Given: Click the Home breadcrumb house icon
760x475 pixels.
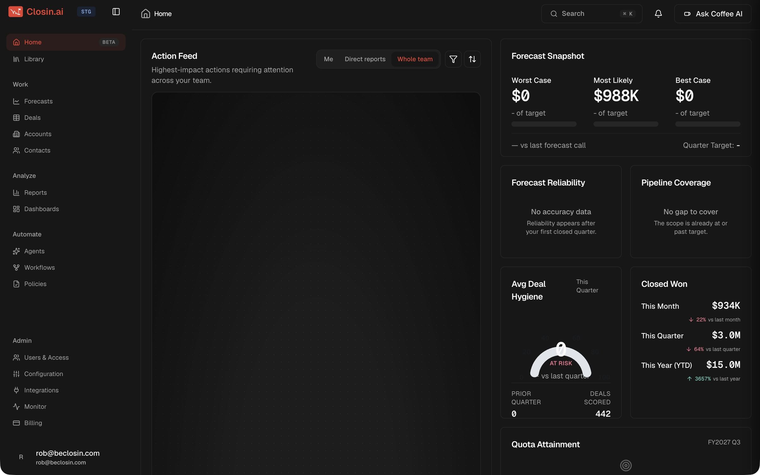Looking at the screenshot, I should click(x=145, y=14).
